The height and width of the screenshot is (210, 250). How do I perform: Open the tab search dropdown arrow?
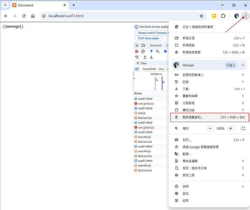5,5
